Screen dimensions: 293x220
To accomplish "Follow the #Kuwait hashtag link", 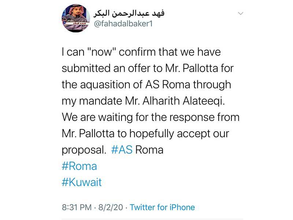I will (82, 182).
